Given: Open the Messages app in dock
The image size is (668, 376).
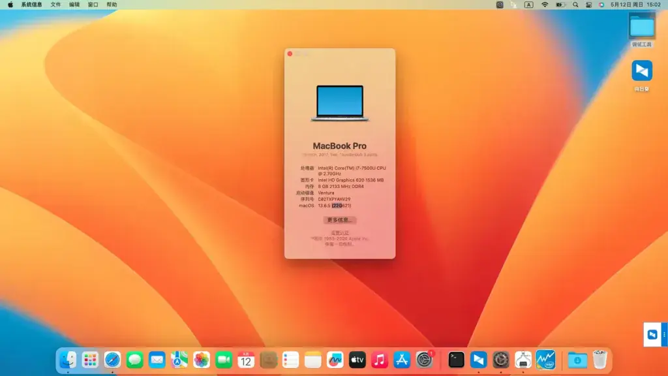Looking at the screenshot, I should click(x=134, y=360).
